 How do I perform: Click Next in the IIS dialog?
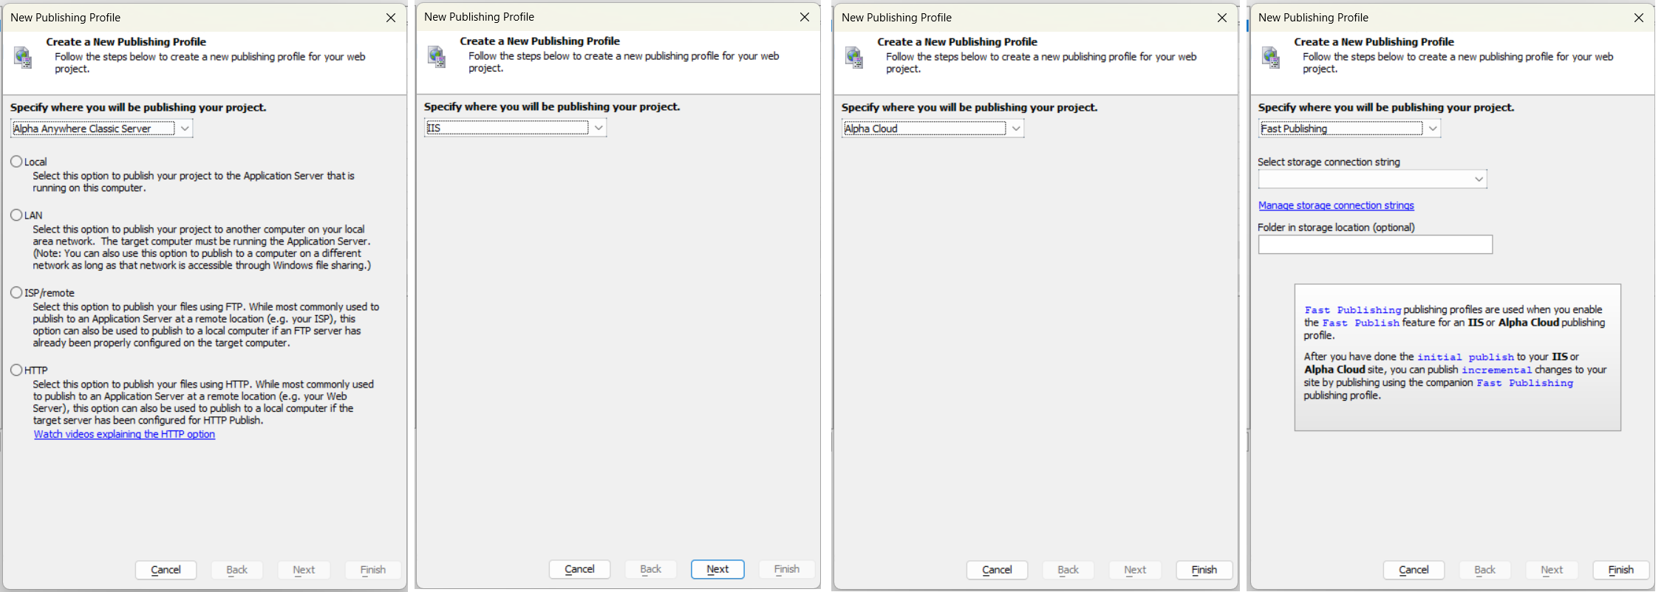pyautogui.click(x=717, y=569)
